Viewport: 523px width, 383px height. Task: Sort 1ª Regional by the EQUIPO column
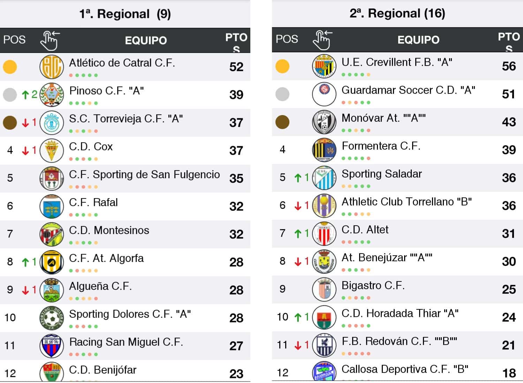(146, 40)
